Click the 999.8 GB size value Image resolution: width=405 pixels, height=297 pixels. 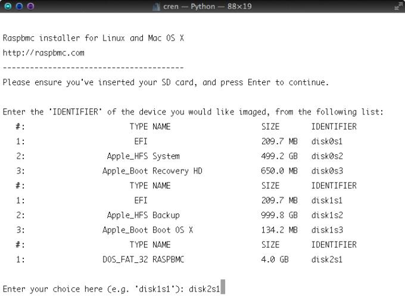pyautogui.click(x=279, y=215)
